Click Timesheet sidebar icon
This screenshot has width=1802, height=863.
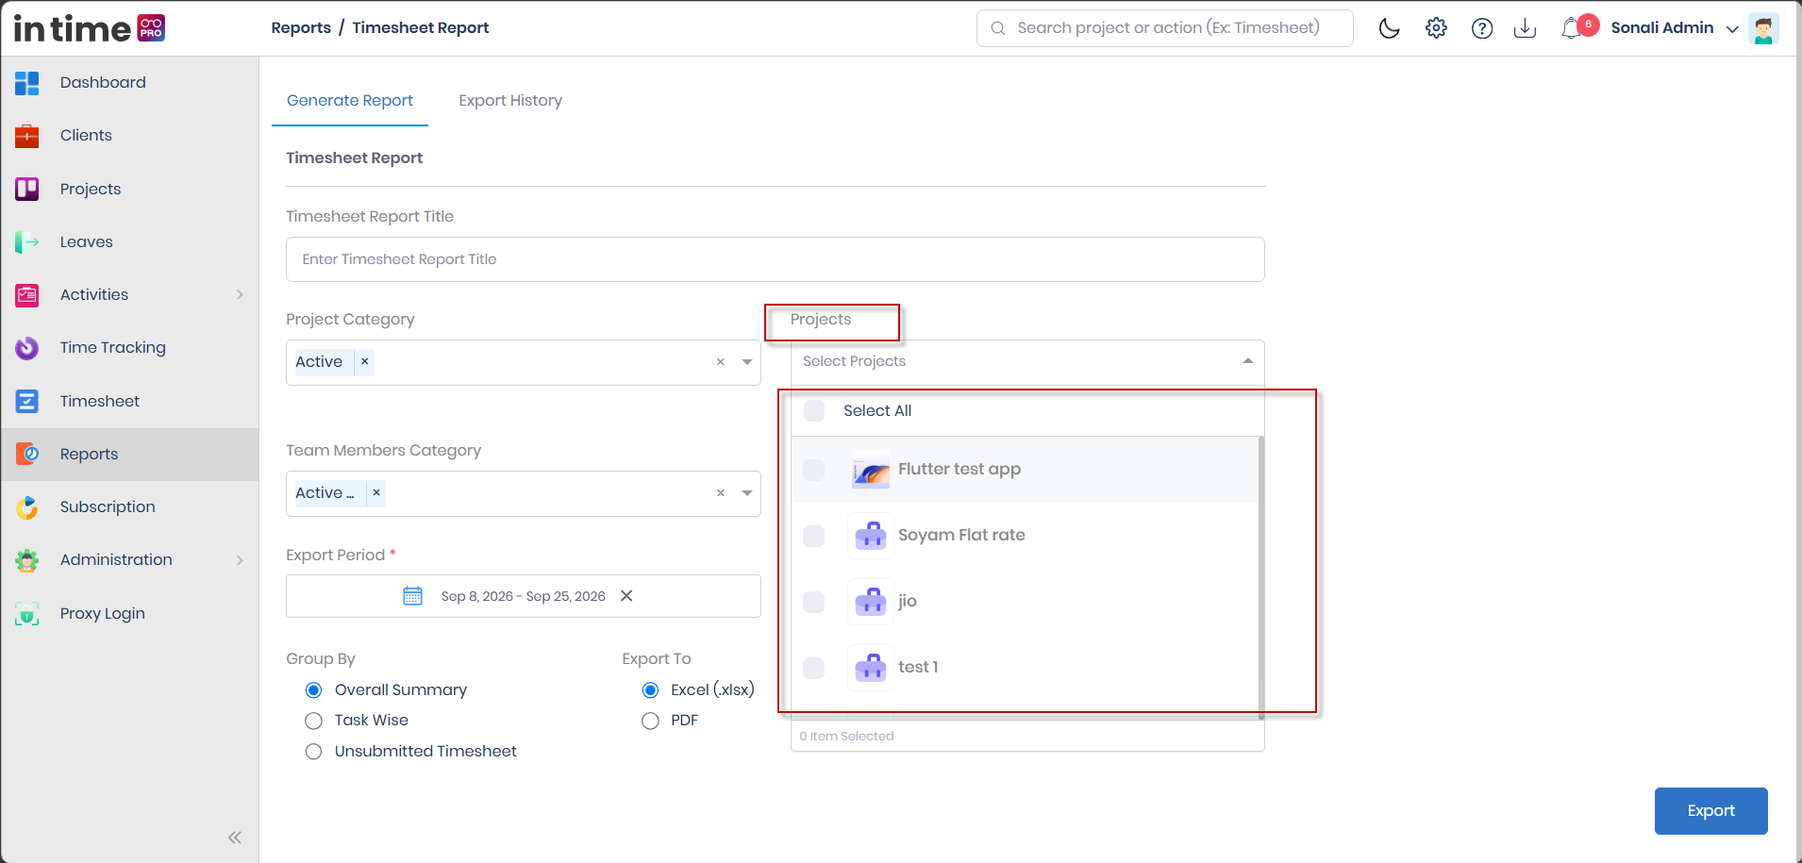pos(27,401)
